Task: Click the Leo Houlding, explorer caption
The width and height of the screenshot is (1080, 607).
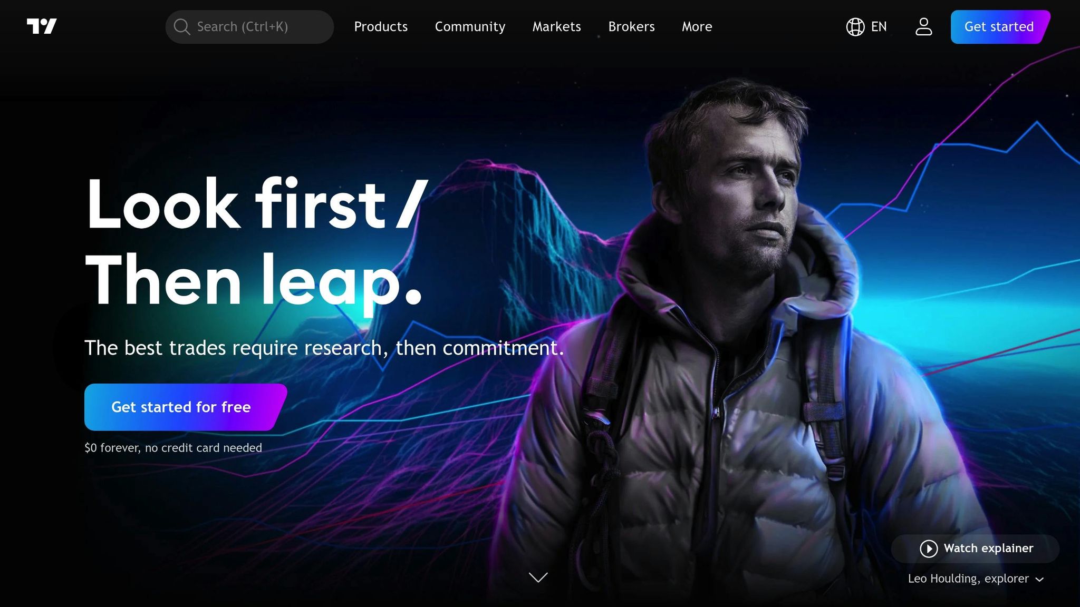Action: point(968,579)
